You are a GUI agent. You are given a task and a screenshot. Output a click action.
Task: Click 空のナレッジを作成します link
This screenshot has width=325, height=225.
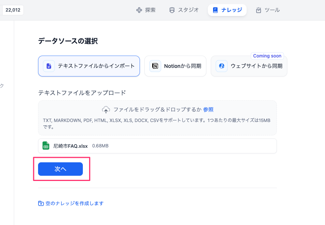click(74, 203)
